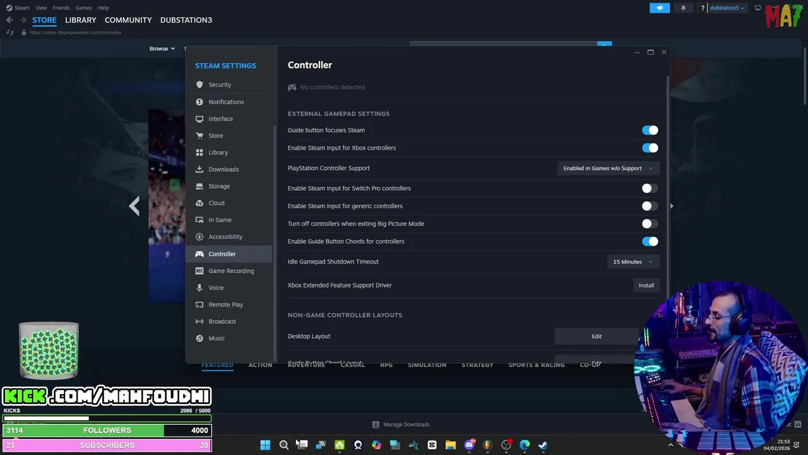Click the question mark help icon

[703, 8]
